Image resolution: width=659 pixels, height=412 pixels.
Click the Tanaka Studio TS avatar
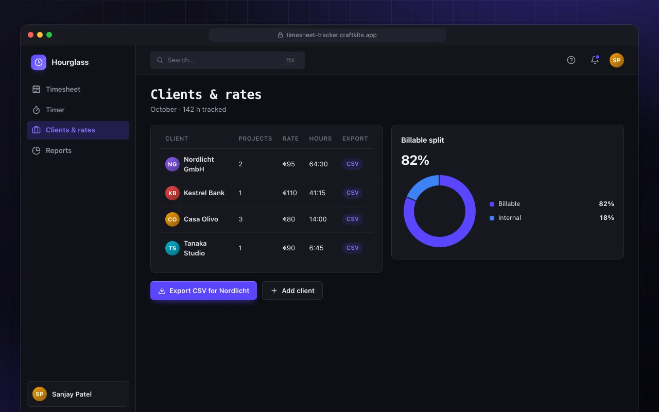172,248
